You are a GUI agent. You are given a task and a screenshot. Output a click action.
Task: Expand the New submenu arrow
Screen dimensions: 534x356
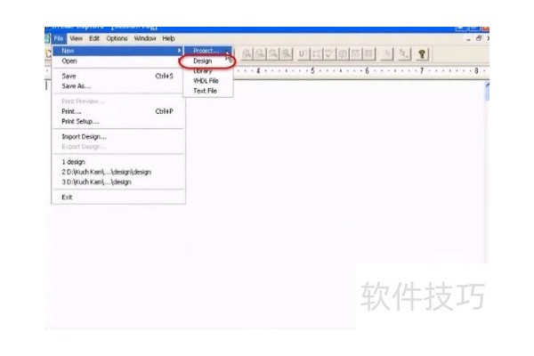pos(179,51)
